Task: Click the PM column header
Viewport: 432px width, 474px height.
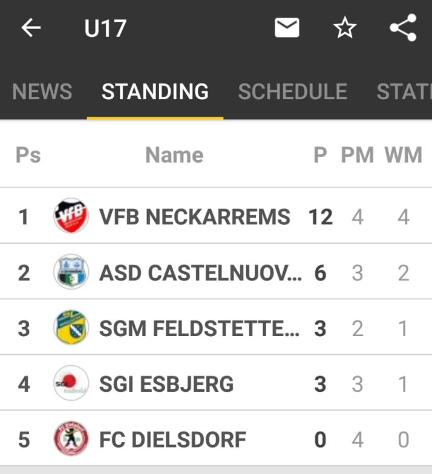Action: [x=357, y=155]
